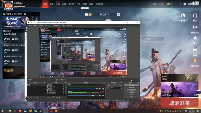The height and width of the screenshot is (113, 201).
Task: Add a new source with the plus icon
Action: pyautogui.click(x=48, y=97)
